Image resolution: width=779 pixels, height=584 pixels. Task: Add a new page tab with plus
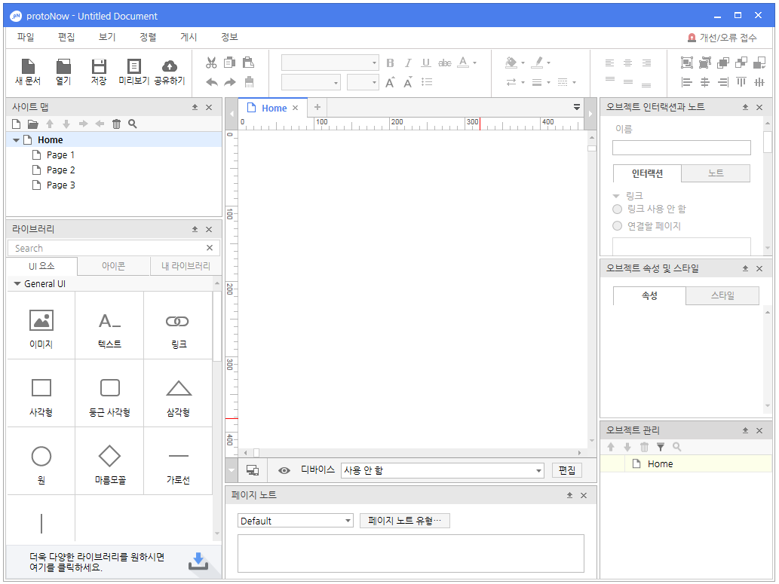point(317,107)
